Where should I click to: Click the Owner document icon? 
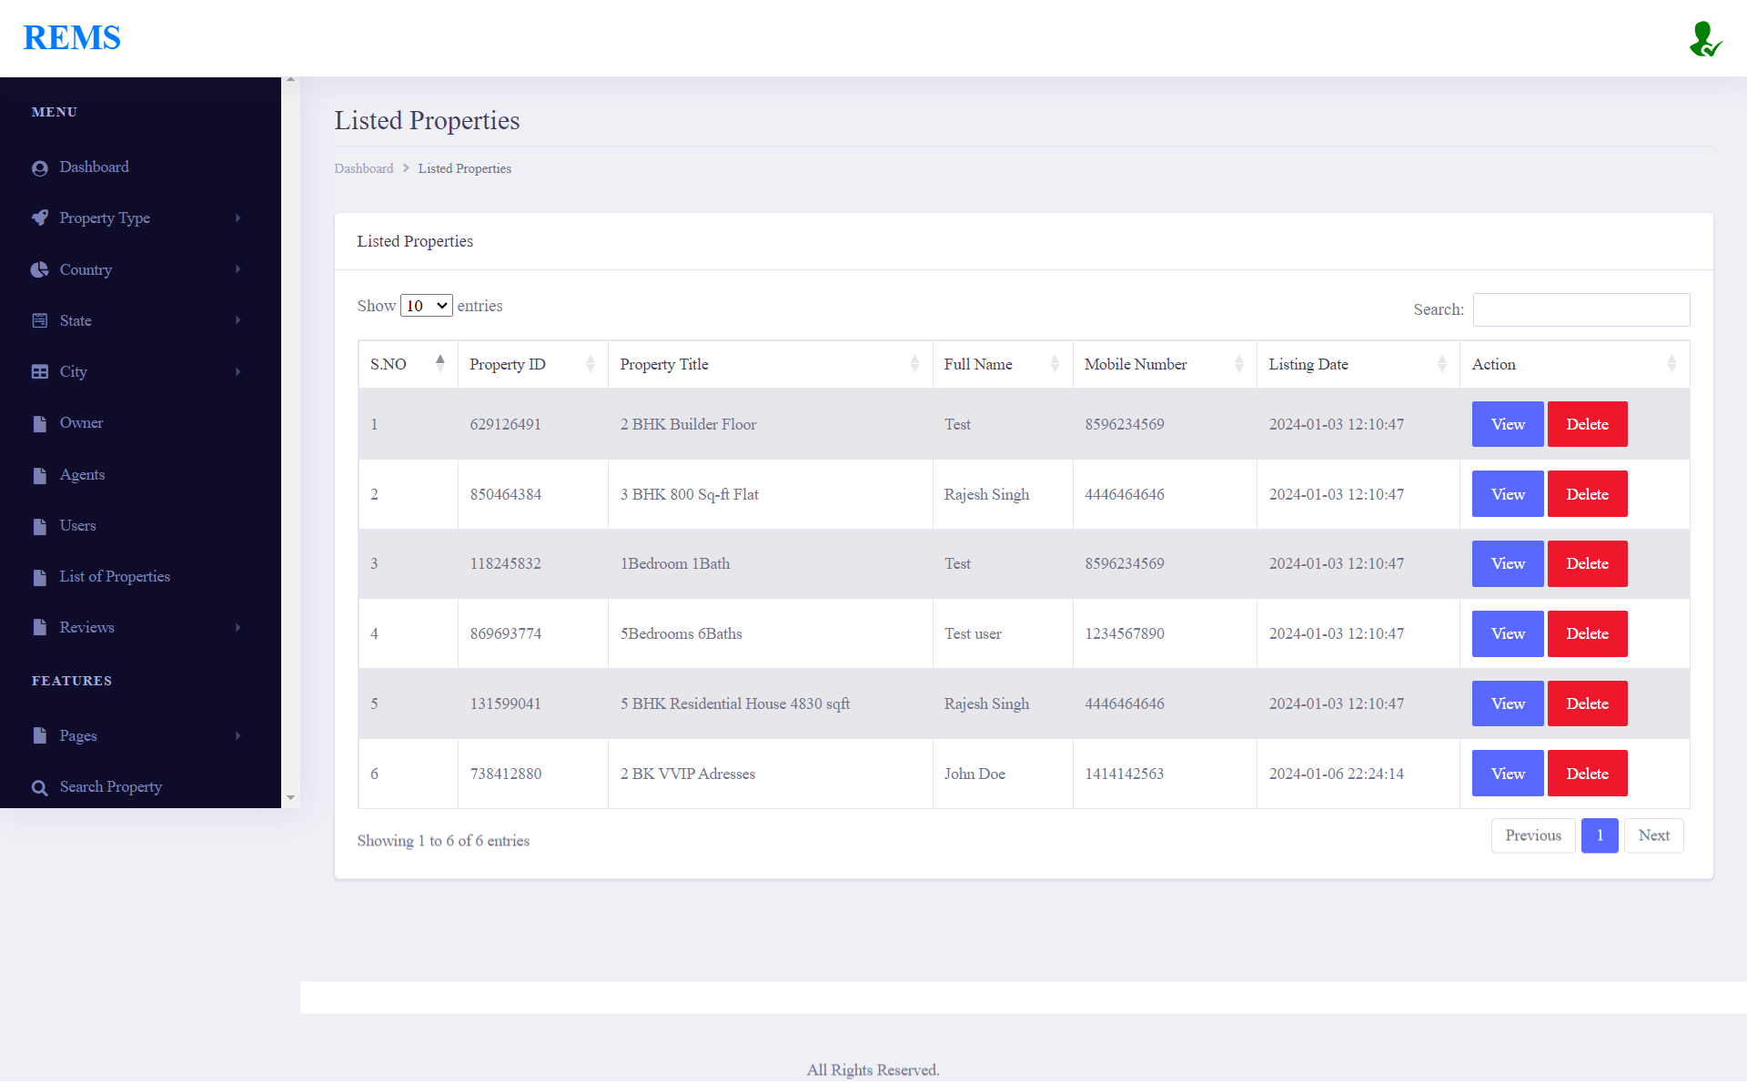pos(39,422)
